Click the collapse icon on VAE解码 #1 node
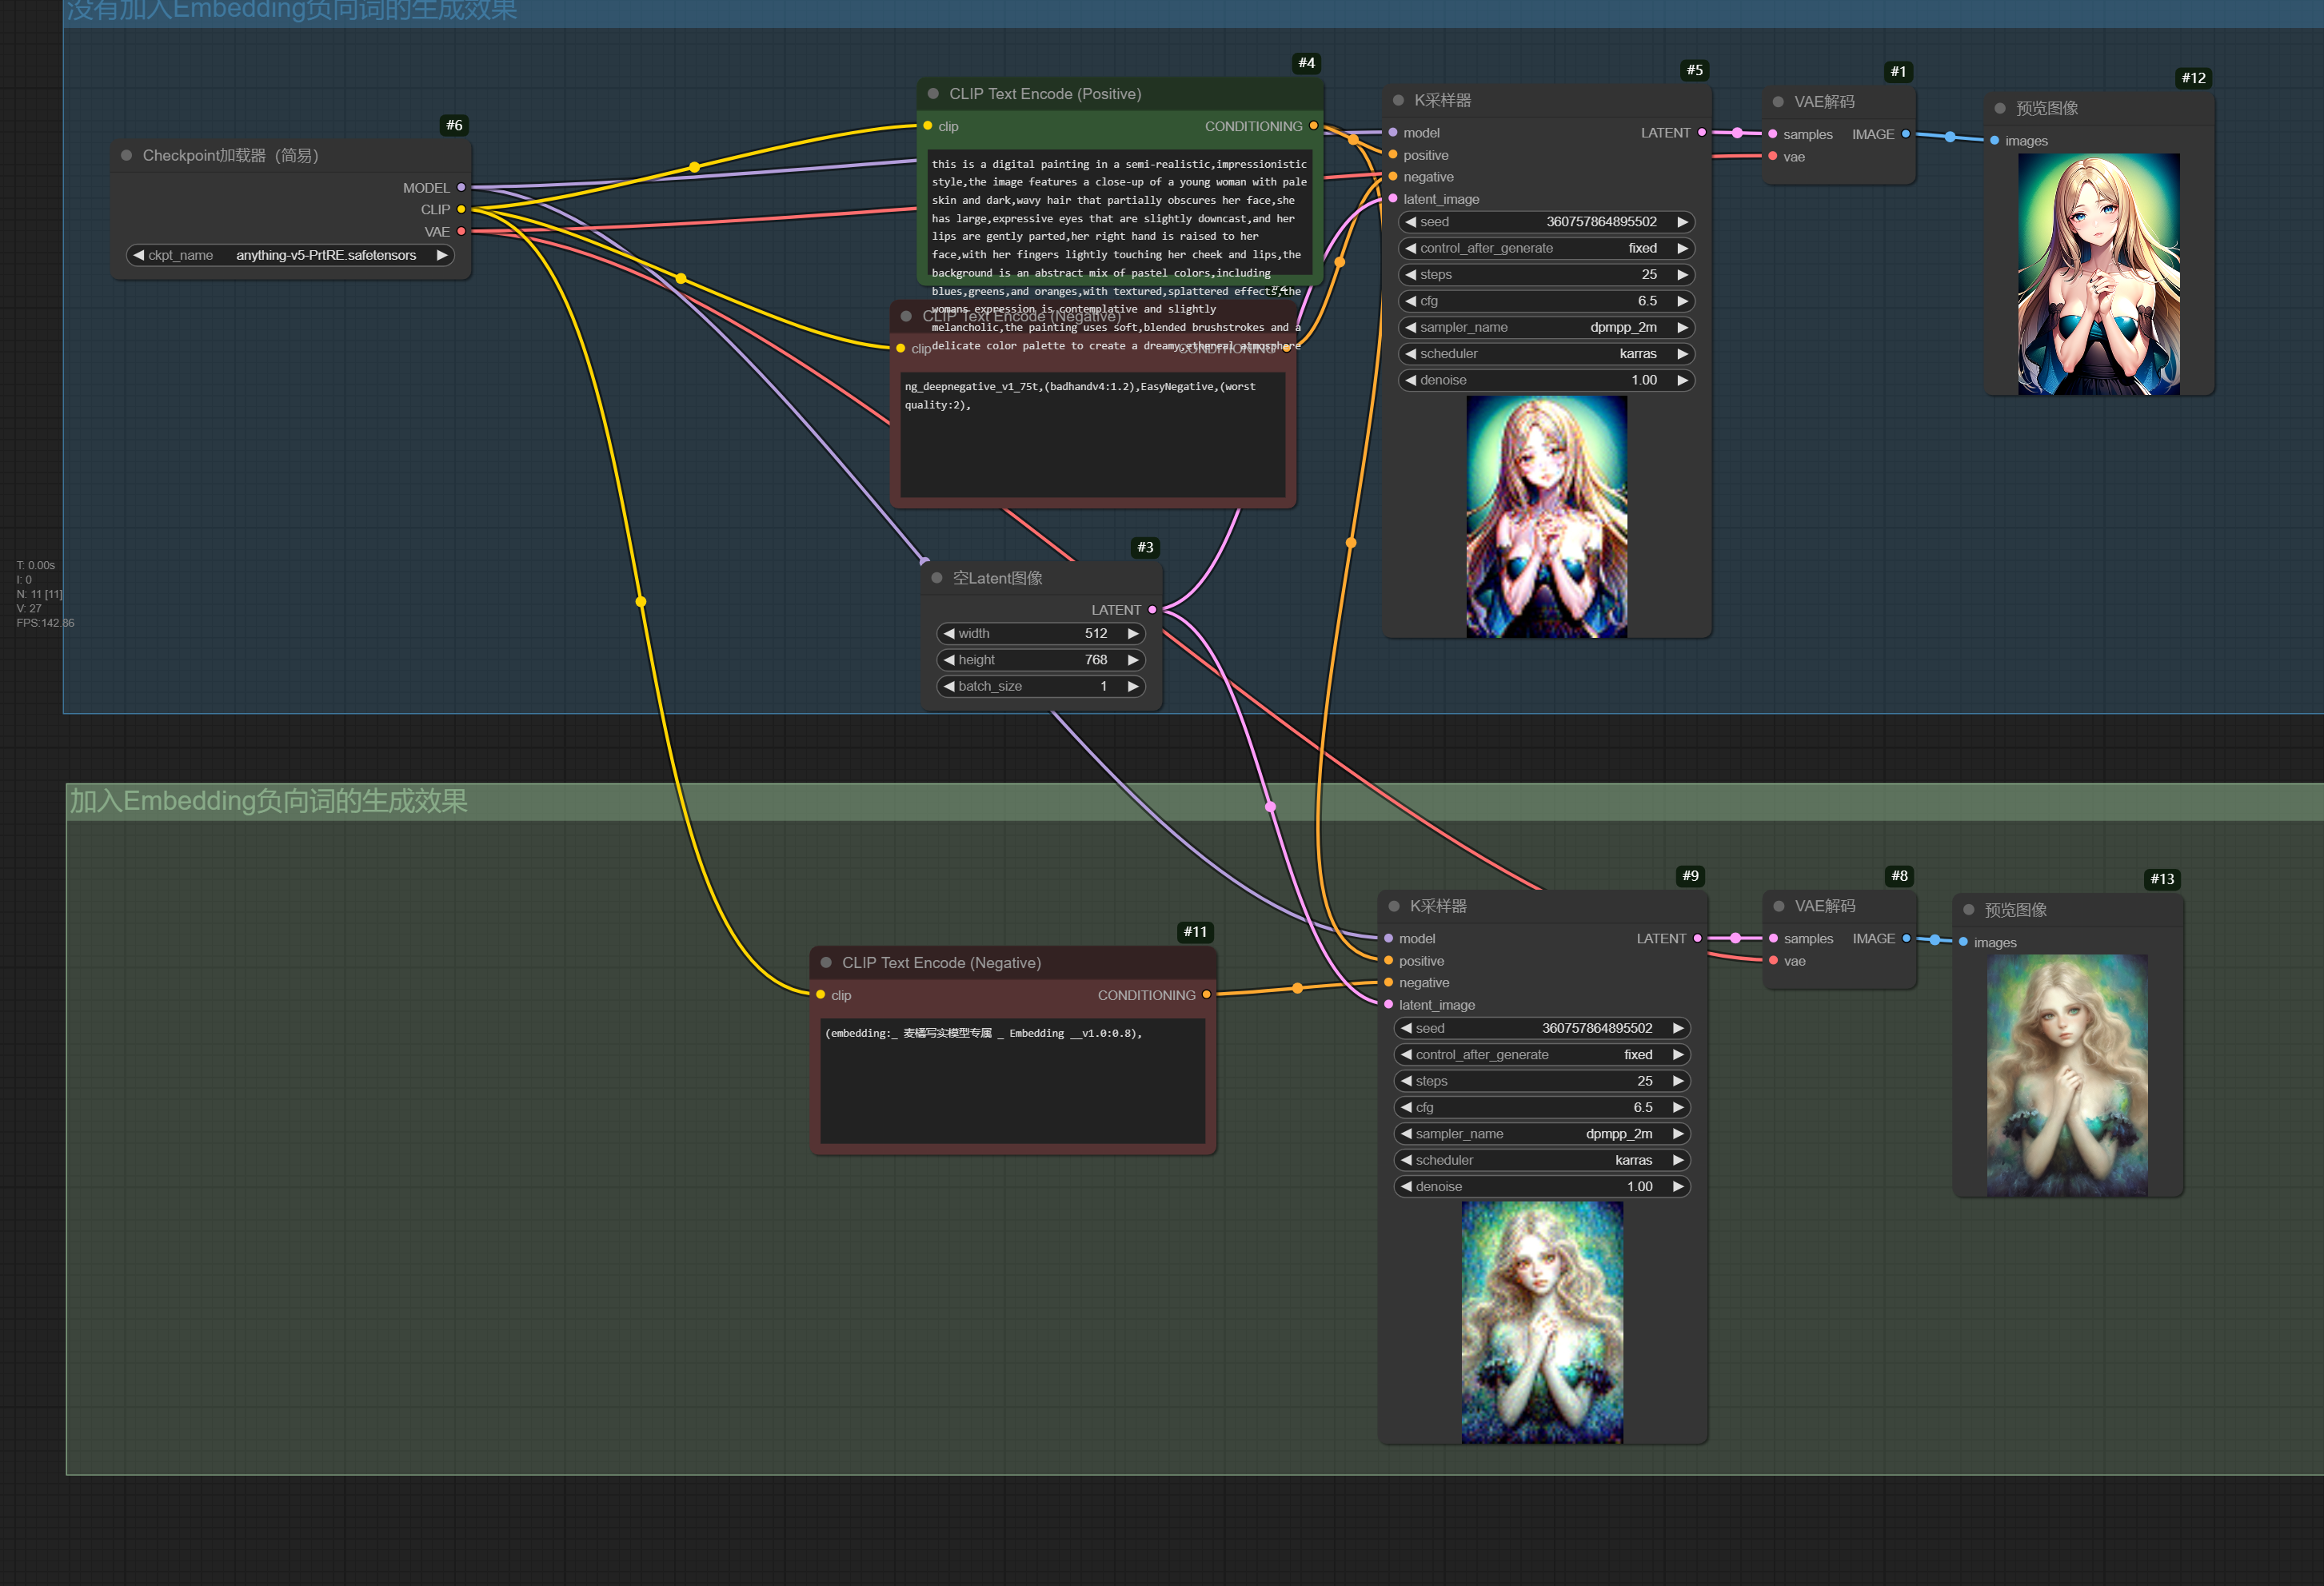Image resolution: width=2324 pixels, height=1586 pixels. click(1778, 101)
